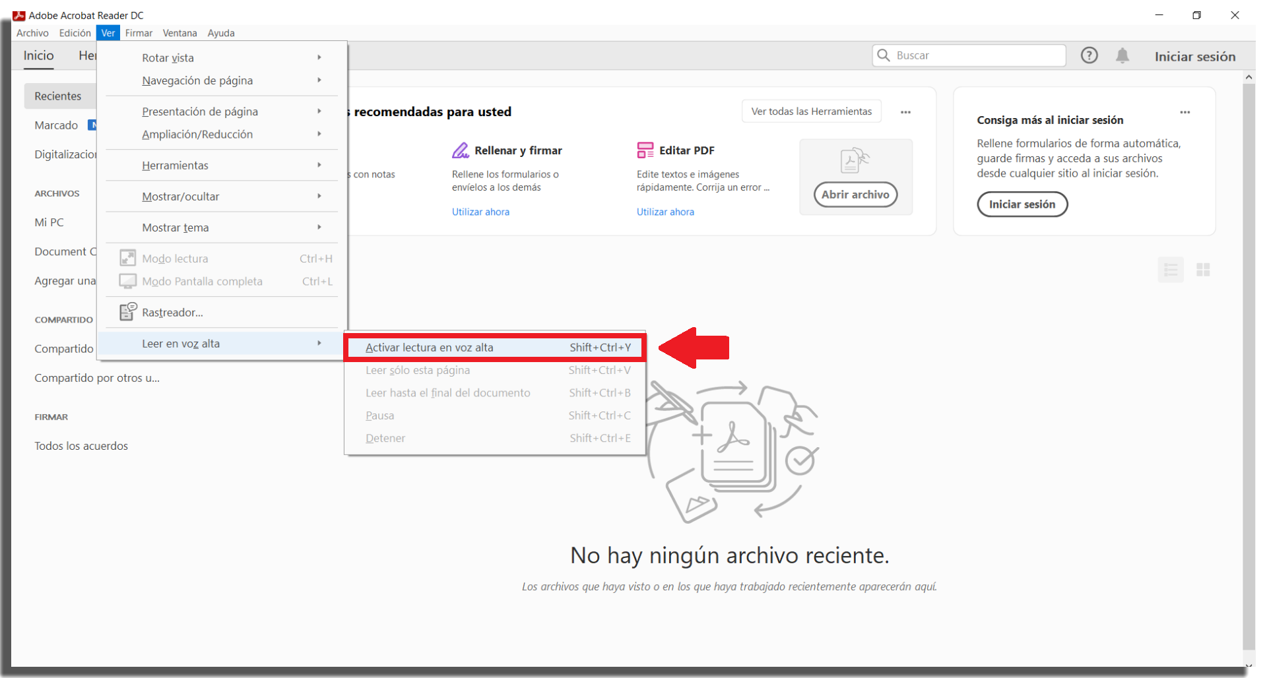Viewport: 1267px width, 678px height.
Task: Click the Rellenar y firmar pen icon
Action: [x=460, y=150]
